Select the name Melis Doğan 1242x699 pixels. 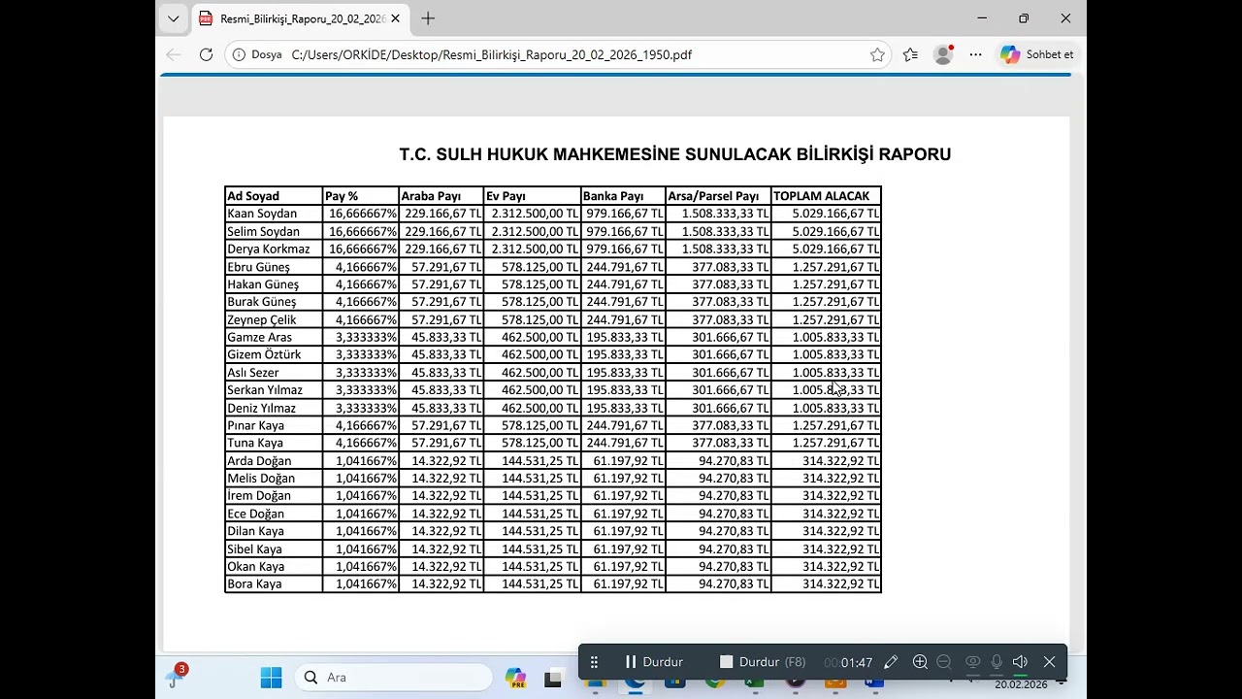pos(261,479)
